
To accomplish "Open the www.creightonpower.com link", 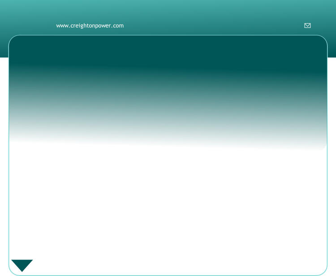I will 90,26.
